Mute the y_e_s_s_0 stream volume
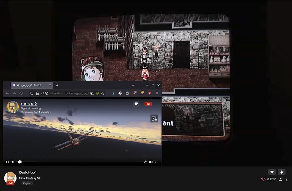This screenshot has width=292, height=191. 13,162
